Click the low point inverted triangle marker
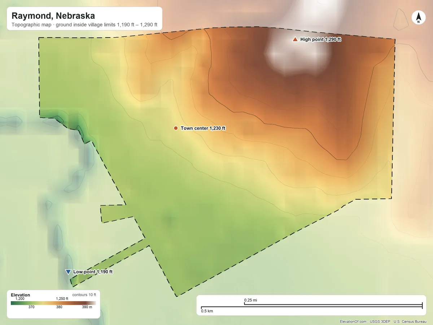 (x=68, y=272)
